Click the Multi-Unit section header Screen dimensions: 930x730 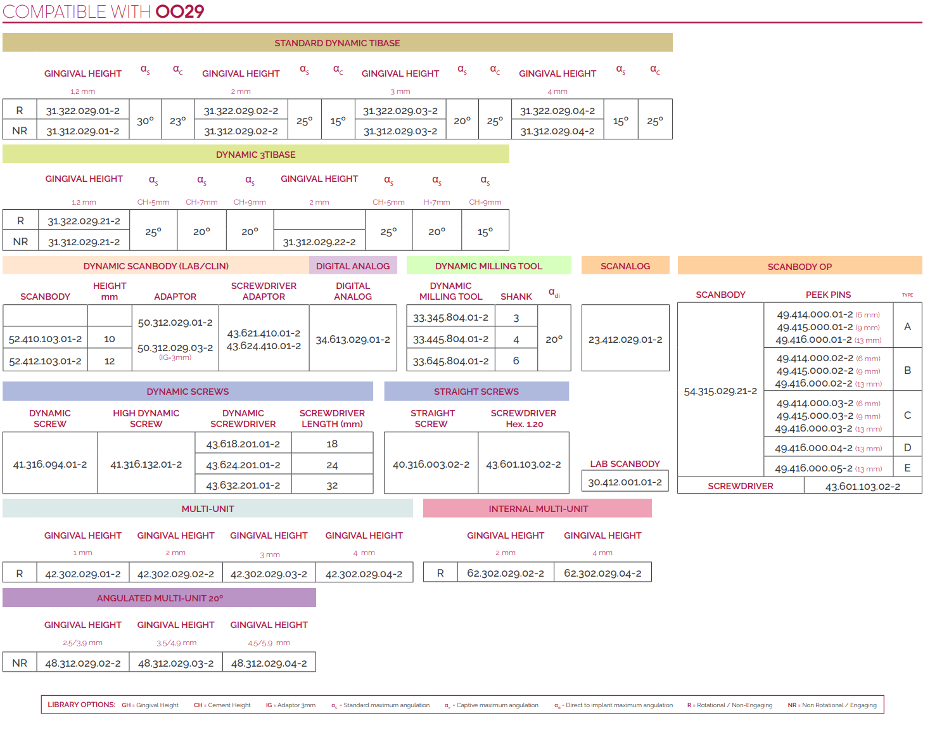[208, 509]
